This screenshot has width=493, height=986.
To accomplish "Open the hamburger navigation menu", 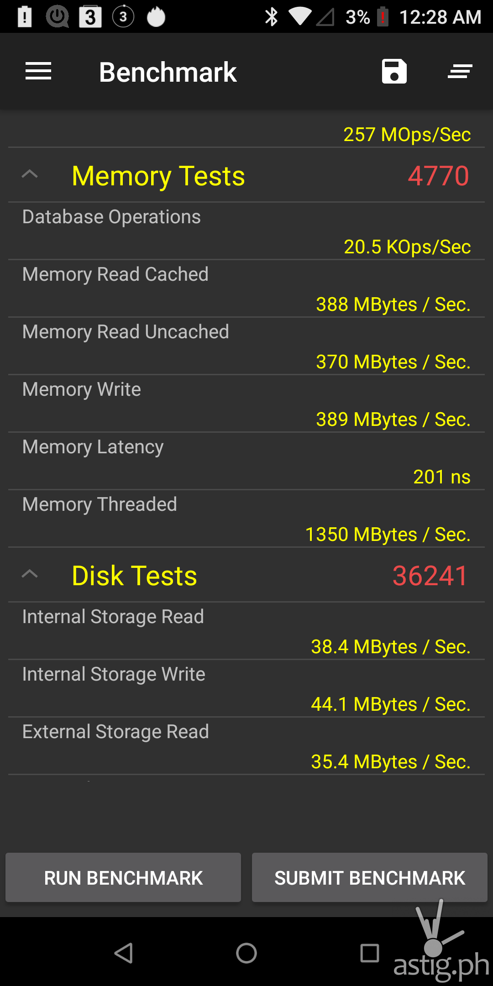I will 38,71.
